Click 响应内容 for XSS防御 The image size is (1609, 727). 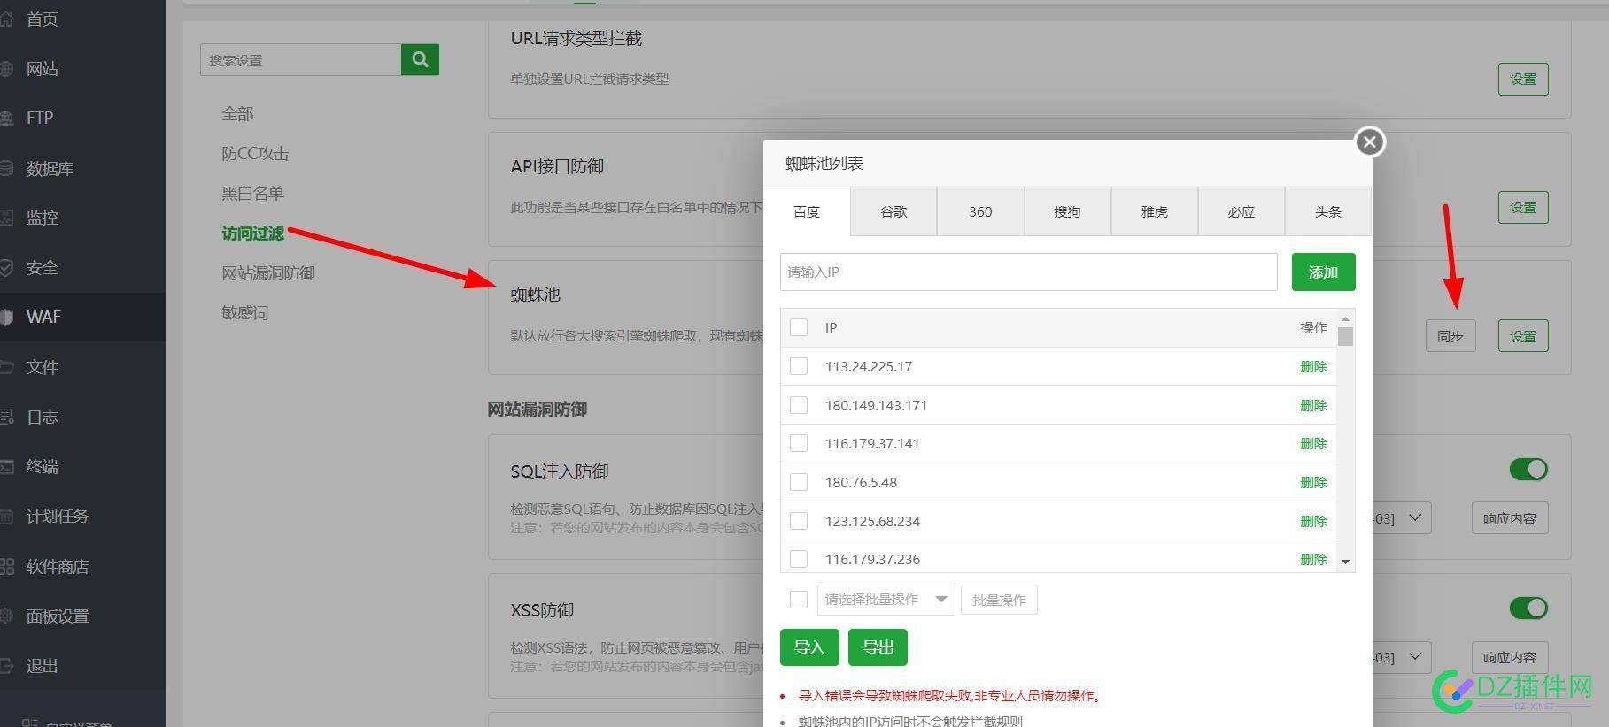coord(1510,657)
